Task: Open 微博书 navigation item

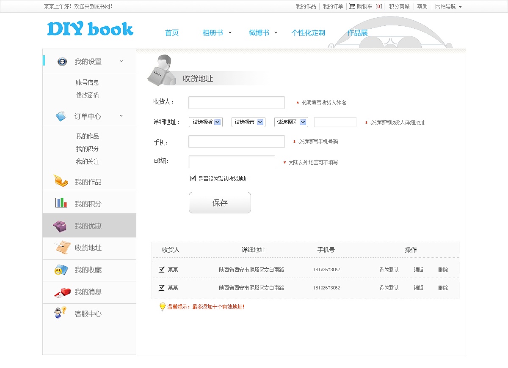Action: (259, 33)
